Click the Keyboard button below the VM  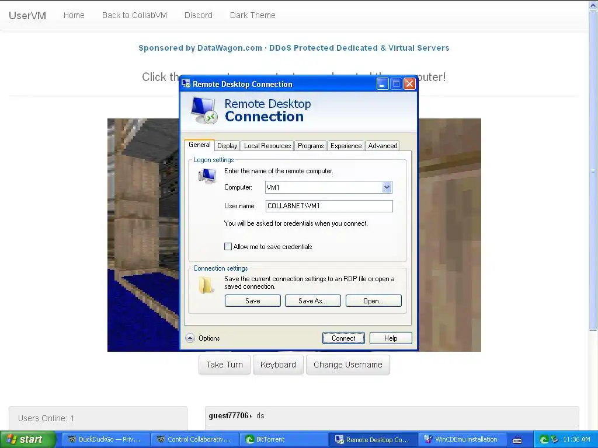(278, 365)
